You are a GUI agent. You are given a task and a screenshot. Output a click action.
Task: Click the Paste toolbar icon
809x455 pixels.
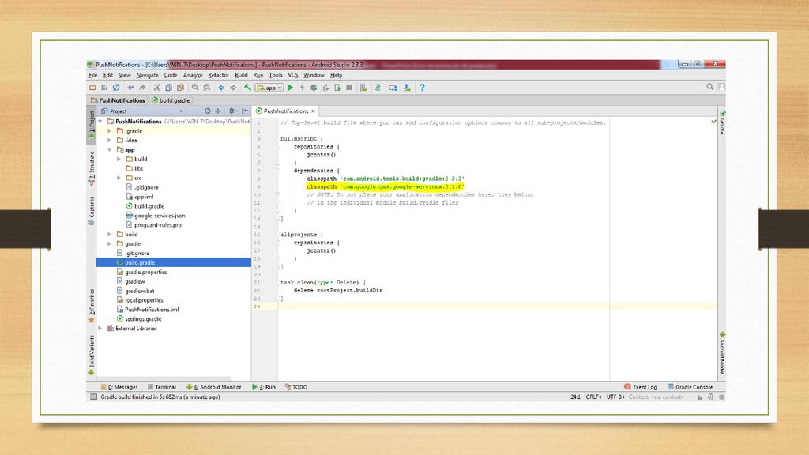(181, 88)
